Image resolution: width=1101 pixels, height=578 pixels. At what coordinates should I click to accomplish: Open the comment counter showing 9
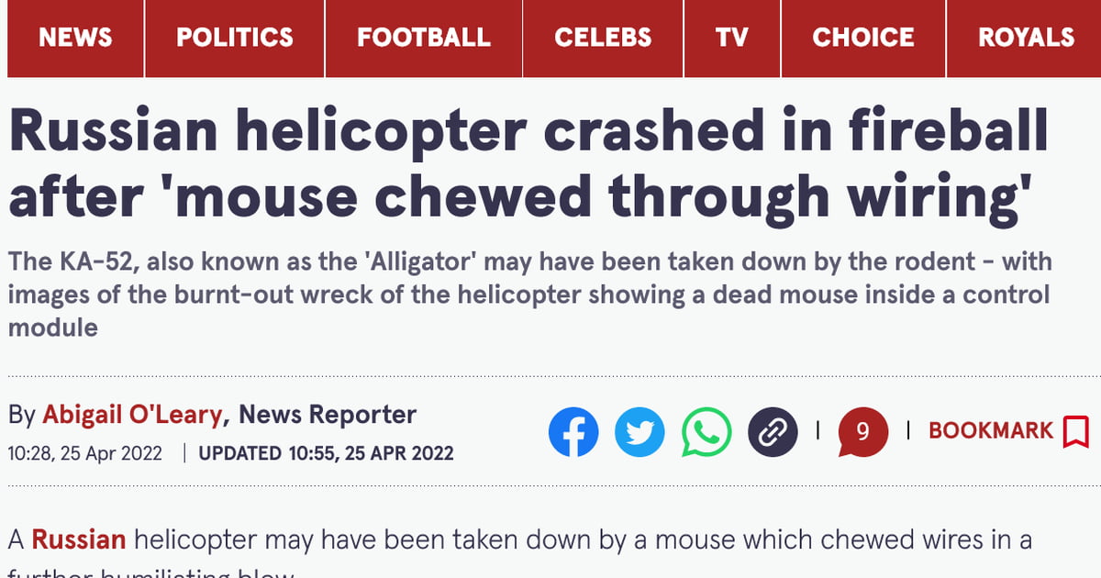tap(862, 431)
